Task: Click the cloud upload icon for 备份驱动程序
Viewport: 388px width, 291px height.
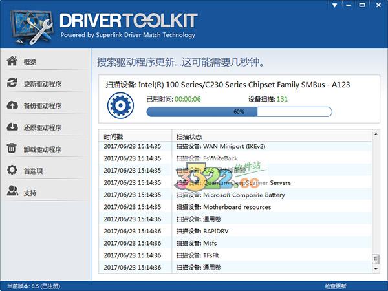Action: click(12, 105)
